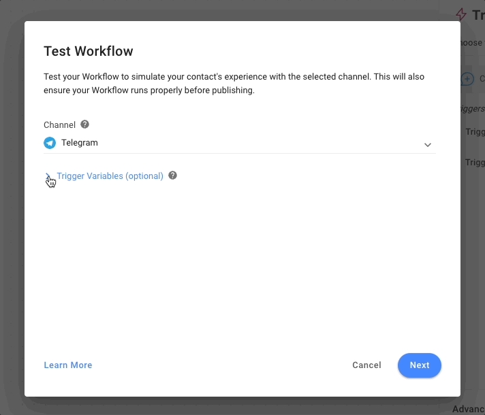
Task: Click the workflow test description paragraph
Action: [234, 83]
